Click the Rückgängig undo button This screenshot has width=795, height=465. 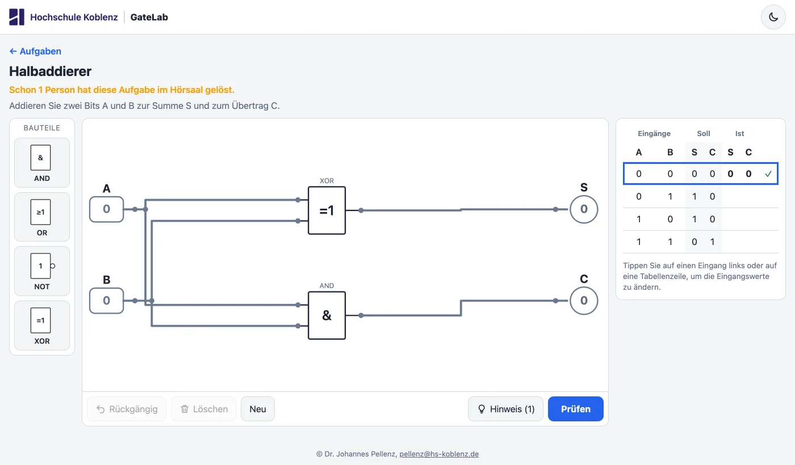(127, 409)
